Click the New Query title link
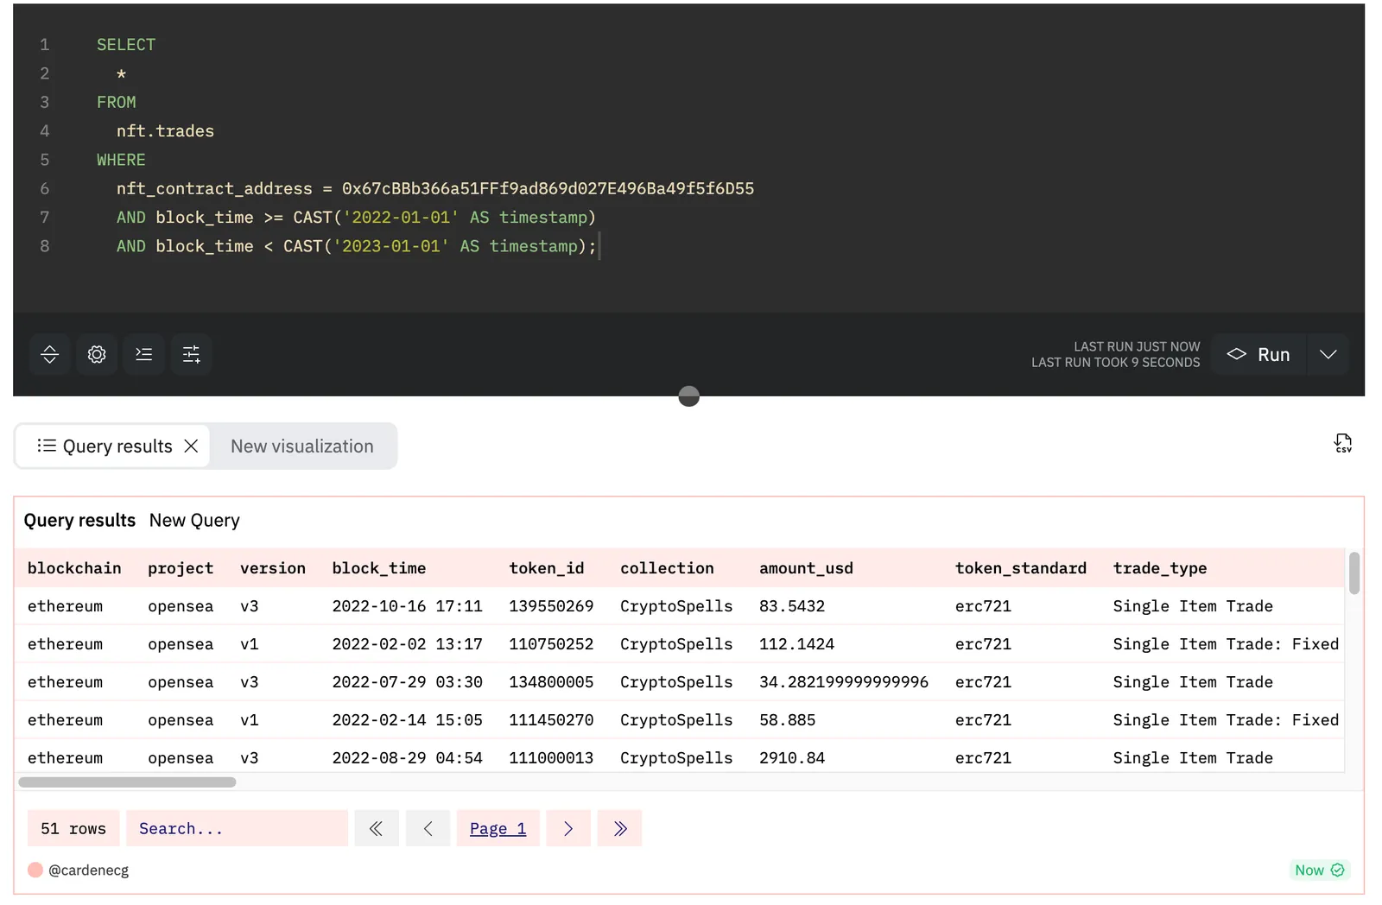This screenshot has width=1382, height=905. pos(194,521)
